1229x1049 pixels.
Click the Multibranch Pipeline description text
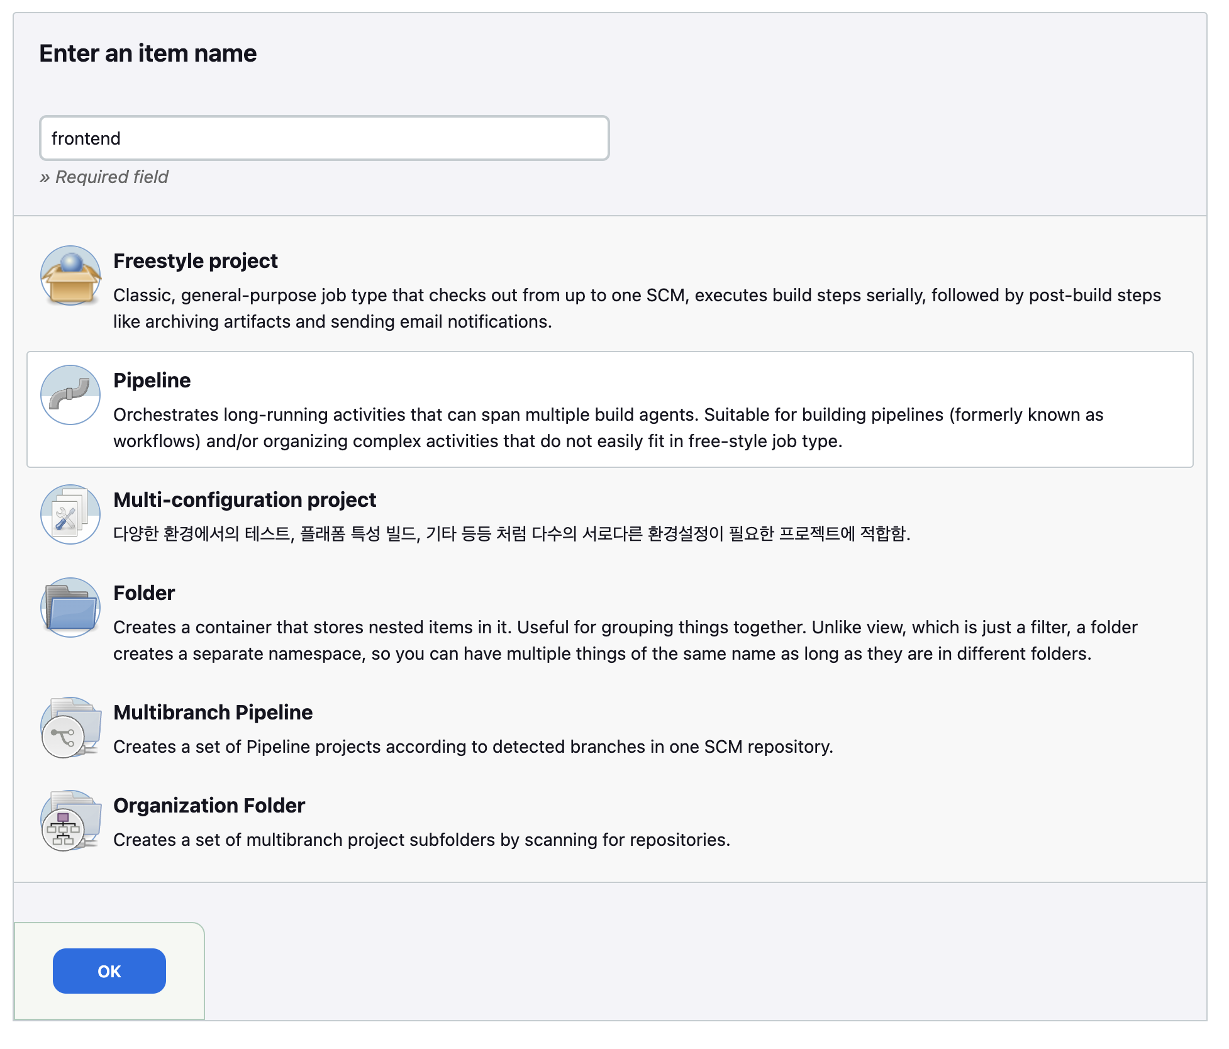472,747
